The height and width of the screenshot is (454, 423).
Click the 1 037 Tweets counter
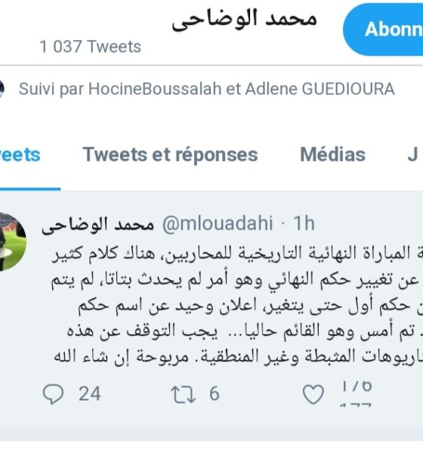pyautogui.click(x=90, y=47)
